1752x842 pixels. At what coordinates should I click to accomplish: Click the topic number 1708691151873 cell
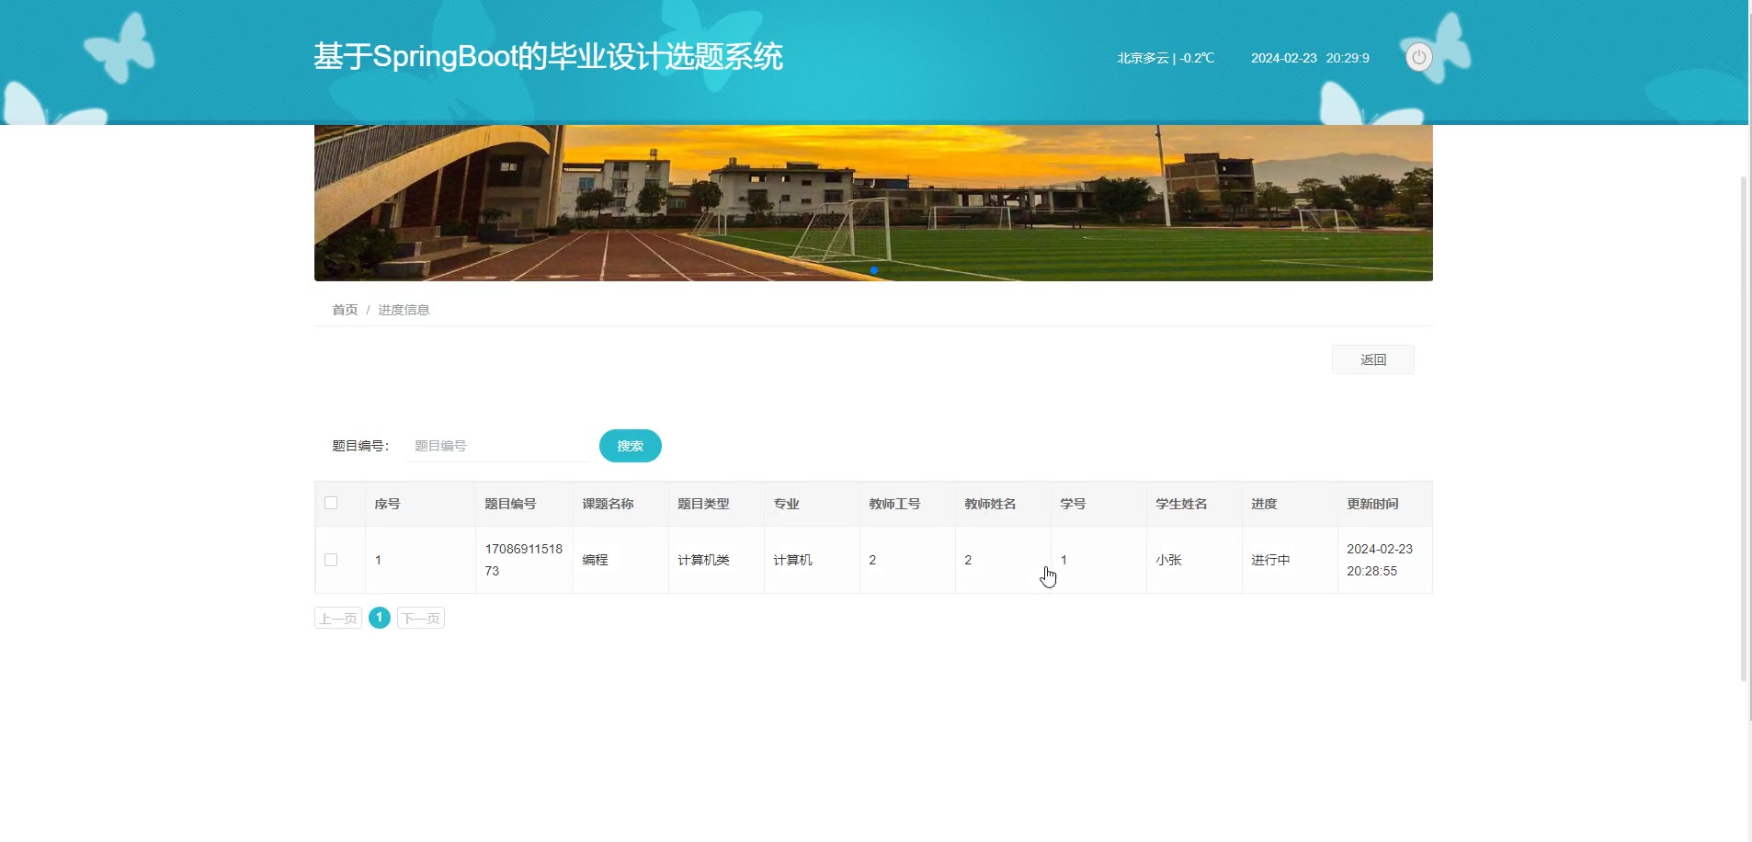524,560
